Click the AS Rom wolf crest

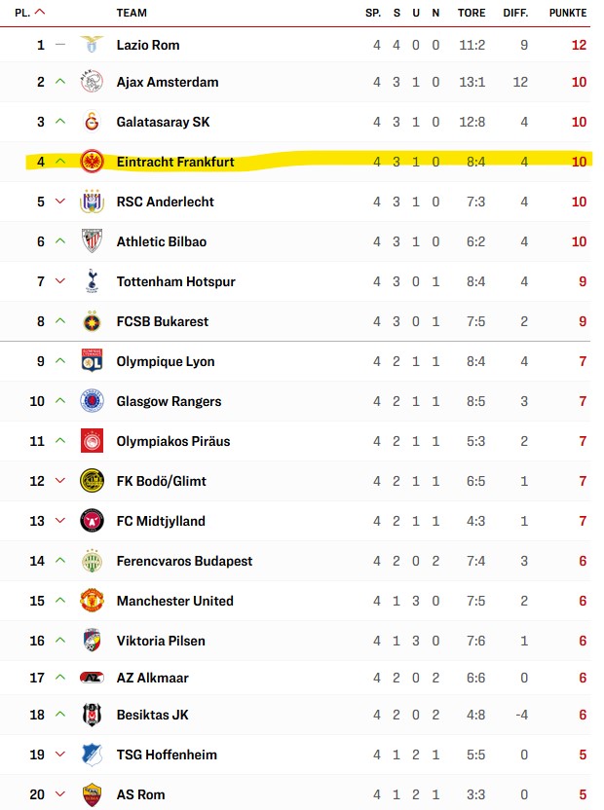[92, 794]
